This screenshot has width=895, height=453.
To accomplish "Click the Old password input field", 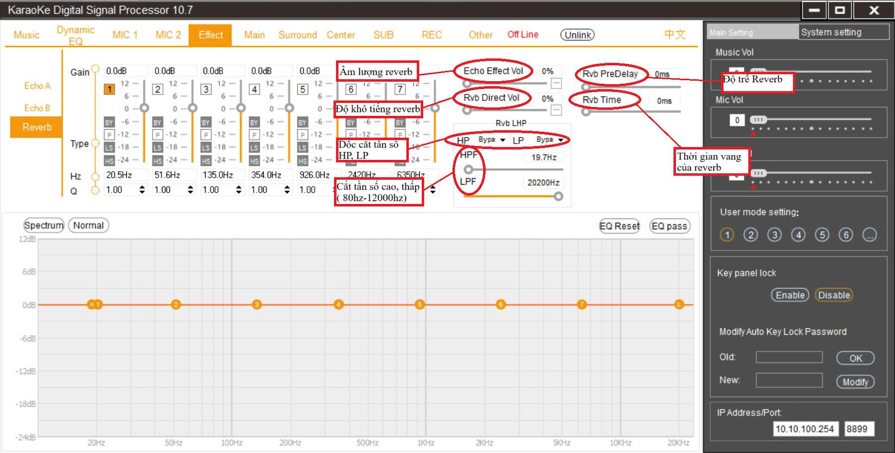I will pos(789,357).
